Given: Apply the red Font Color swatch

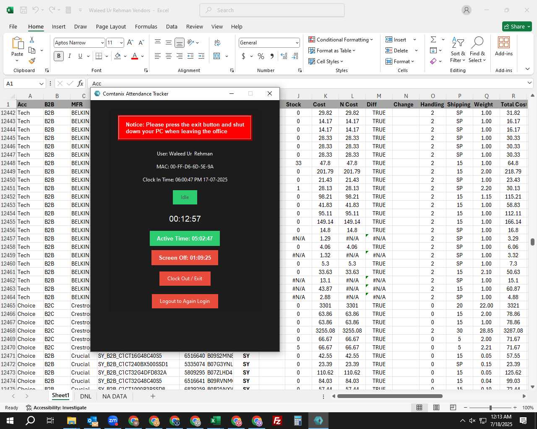Looking at the screenshot, I should pos(135,56).
